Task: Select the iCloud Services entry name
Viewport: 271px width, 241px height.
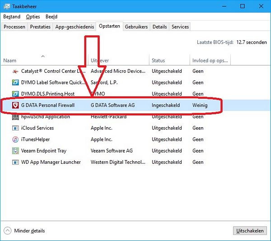Action: [37, 128]
